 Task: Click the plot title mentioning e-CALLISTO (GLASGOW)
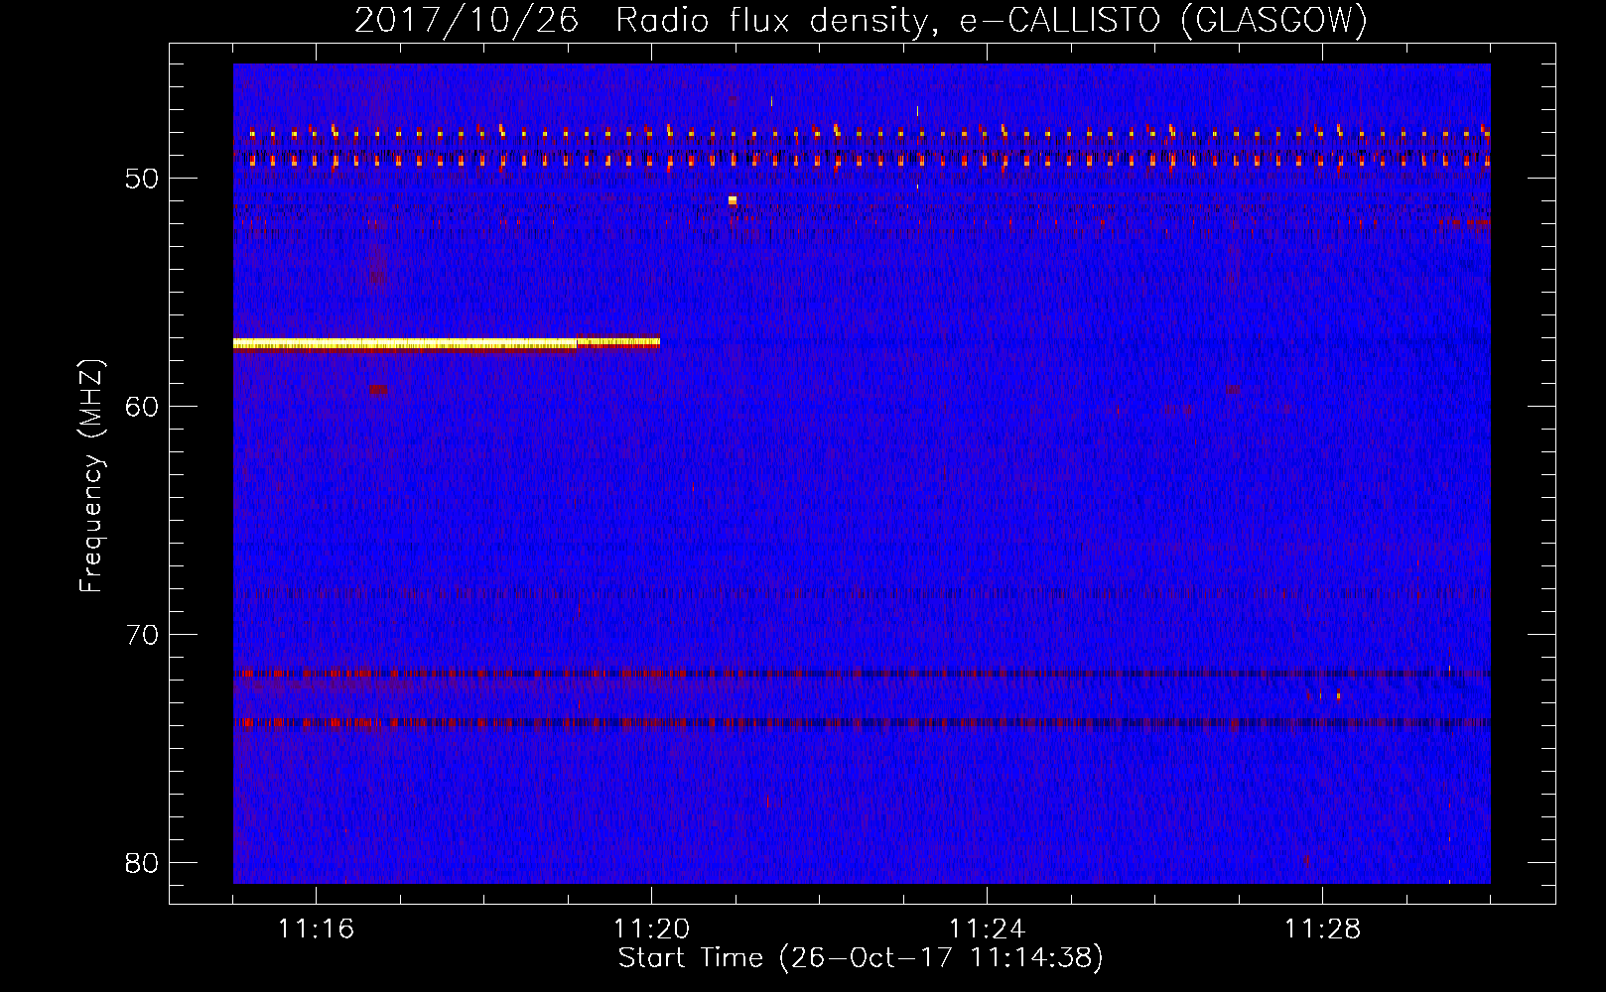point(861,19)
